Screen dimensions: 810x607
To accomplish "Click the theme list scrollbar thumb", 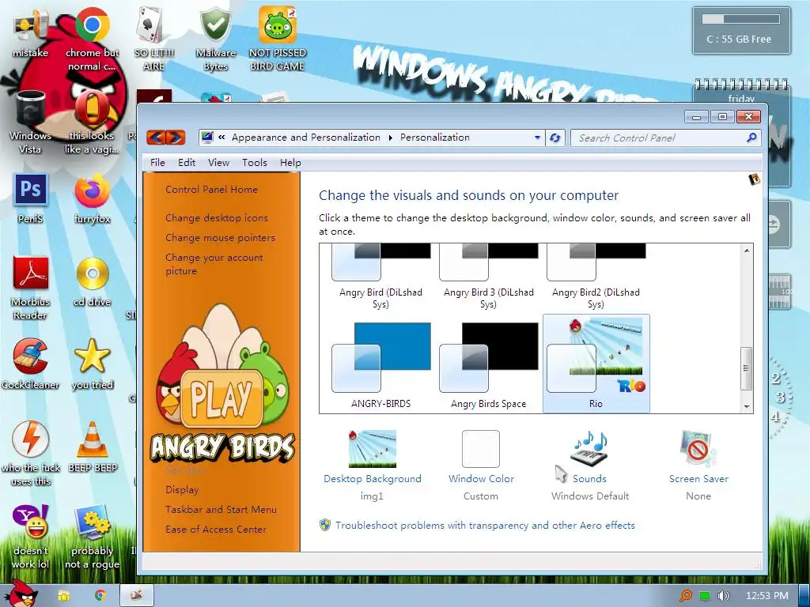I will coord(747,368).
